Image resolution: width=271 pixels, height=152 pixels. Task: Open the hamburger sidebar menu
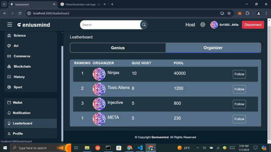pos(10,25)
